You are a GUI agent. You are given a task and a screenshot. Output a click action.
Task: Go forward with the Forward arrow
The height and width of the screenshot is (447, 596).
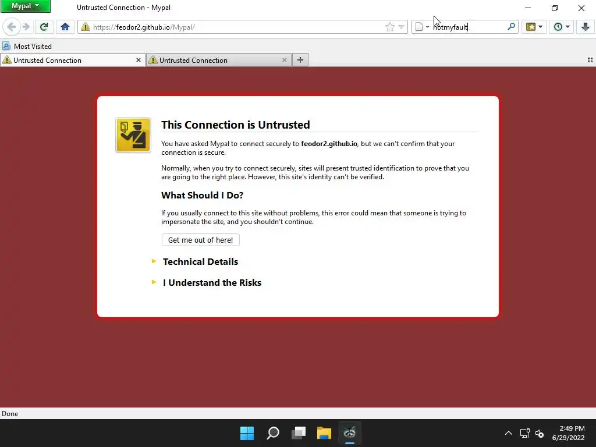pos(26,27)
